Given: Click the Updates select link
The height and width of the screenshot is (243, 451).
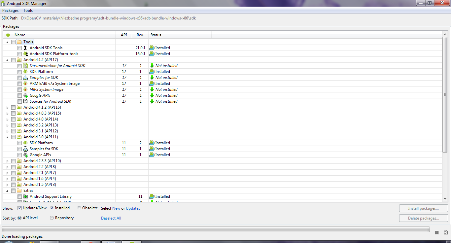Looking at the screenshot, I should [x=133, y=208].
